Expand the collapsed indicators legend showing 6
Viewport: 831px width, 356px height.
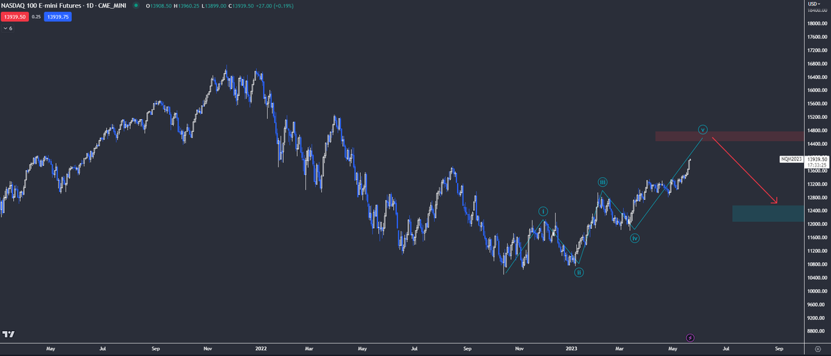[x=8, y=28]
